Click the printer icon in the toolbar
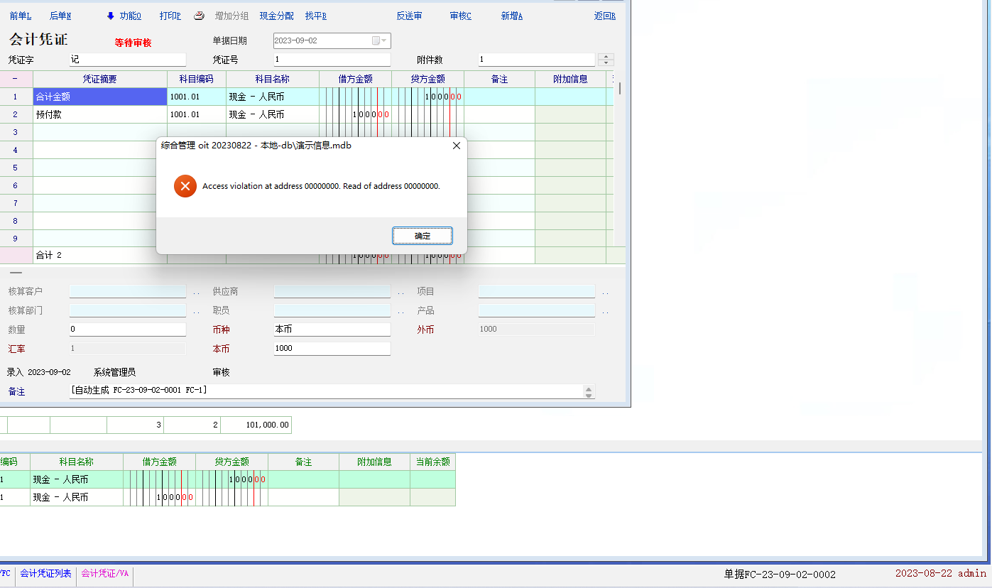The image size is (992, 588). pyautogui.click(x=200, y=16)
